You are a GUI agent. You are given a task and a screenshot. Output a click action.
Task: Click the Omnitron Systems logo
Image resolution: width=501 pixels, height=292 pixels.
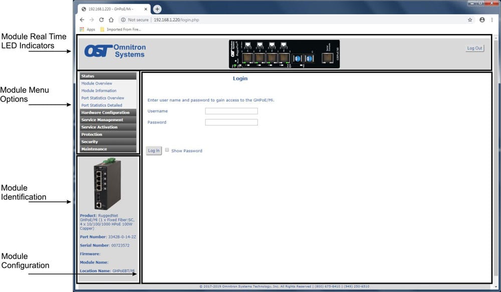pyautogui.click(x=115, y=51)
